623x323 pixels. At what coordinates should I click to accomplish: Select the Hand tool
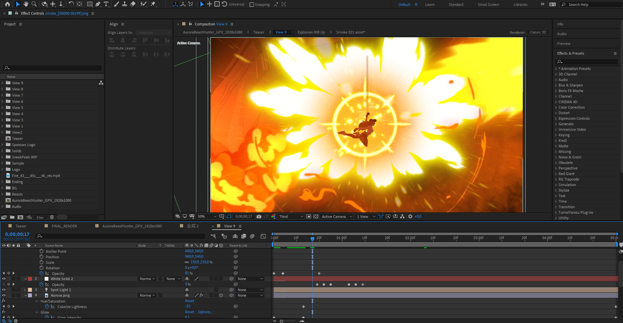click(x=26, y=4)
